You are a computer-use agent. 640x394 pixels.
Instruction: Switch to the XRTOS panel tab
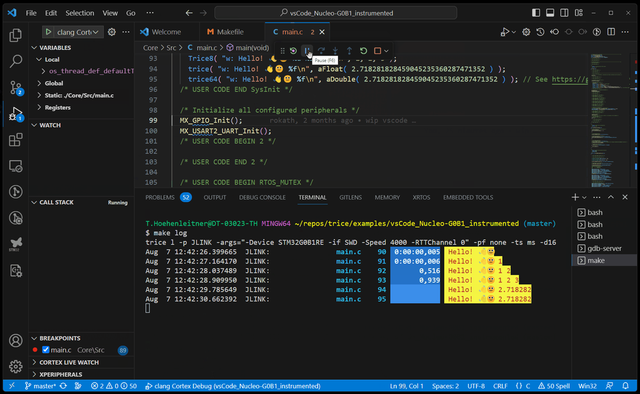click(x=421, y=197)
